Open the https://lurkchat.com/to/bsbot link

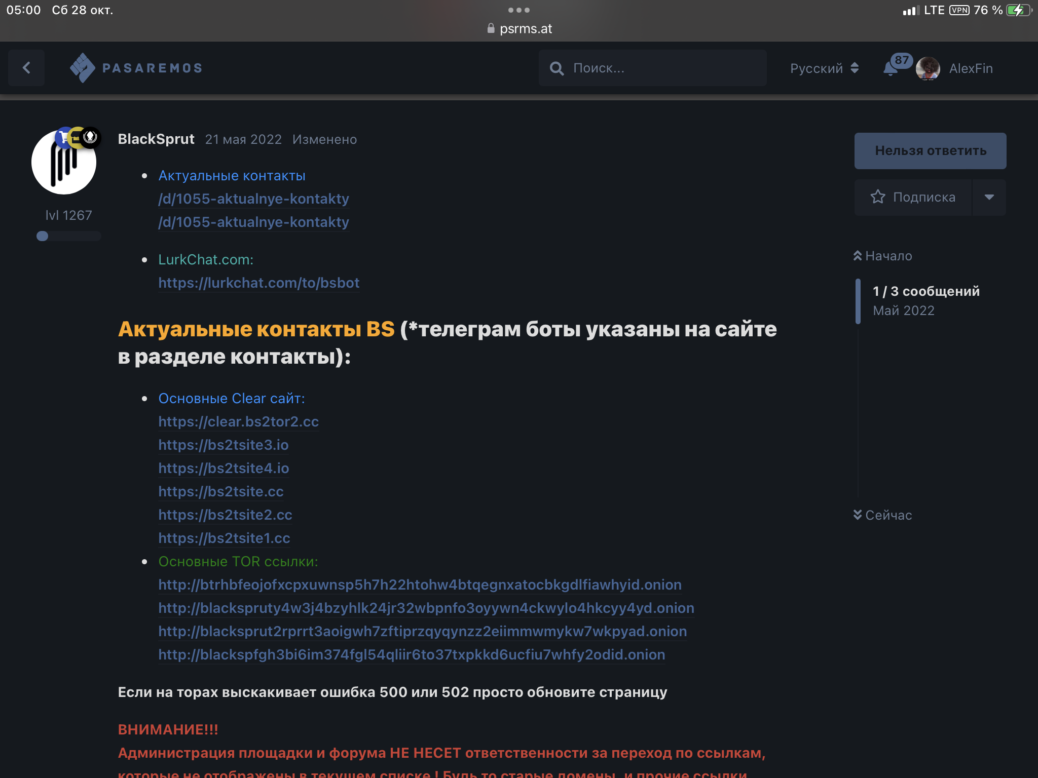click(x=258, y=283)
